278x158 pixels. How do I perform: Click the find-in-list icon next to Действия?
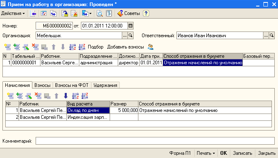tap(33, 13)
